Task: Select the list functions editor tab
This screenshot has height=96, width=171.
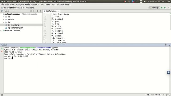Action: point(52,11)
